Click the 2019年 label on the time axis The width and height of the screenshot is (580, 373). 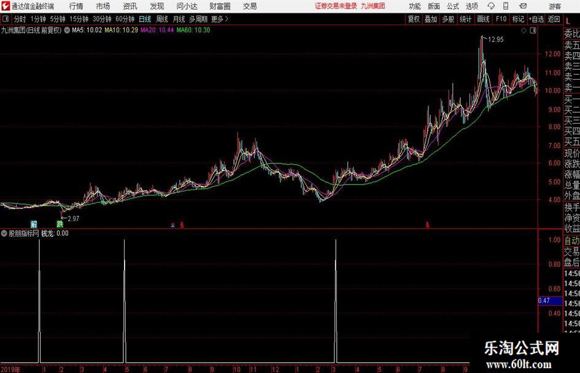(x=10, y=369)
